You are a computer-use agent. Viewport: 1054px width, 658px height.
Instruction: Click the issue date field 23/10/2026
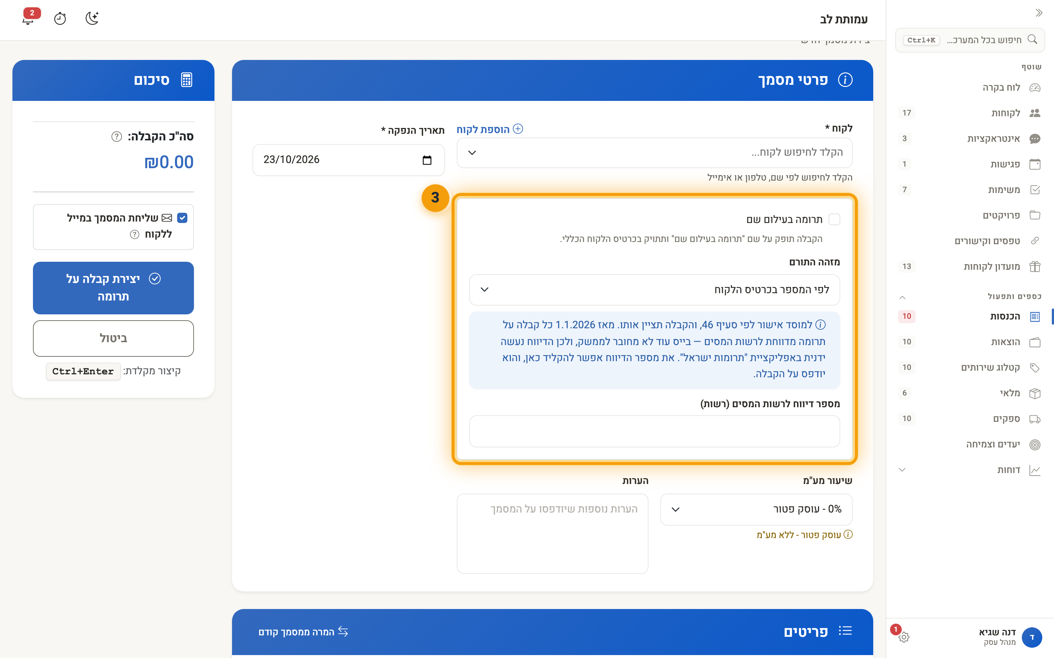348,160
